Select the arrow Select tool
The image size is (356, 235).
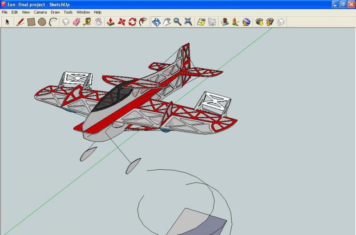tap(7, 22)
